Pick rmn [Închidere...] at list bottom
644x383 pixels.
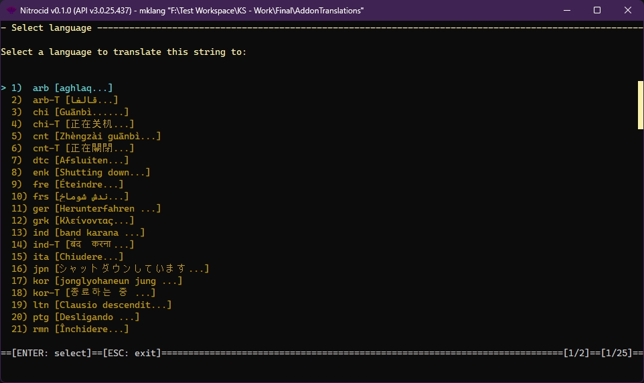[80, 329]
